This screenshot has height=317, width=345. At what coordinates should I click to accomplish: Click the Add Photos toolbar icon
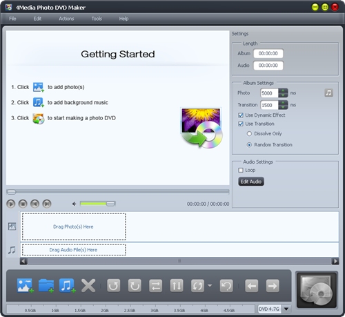pos(26,286)
